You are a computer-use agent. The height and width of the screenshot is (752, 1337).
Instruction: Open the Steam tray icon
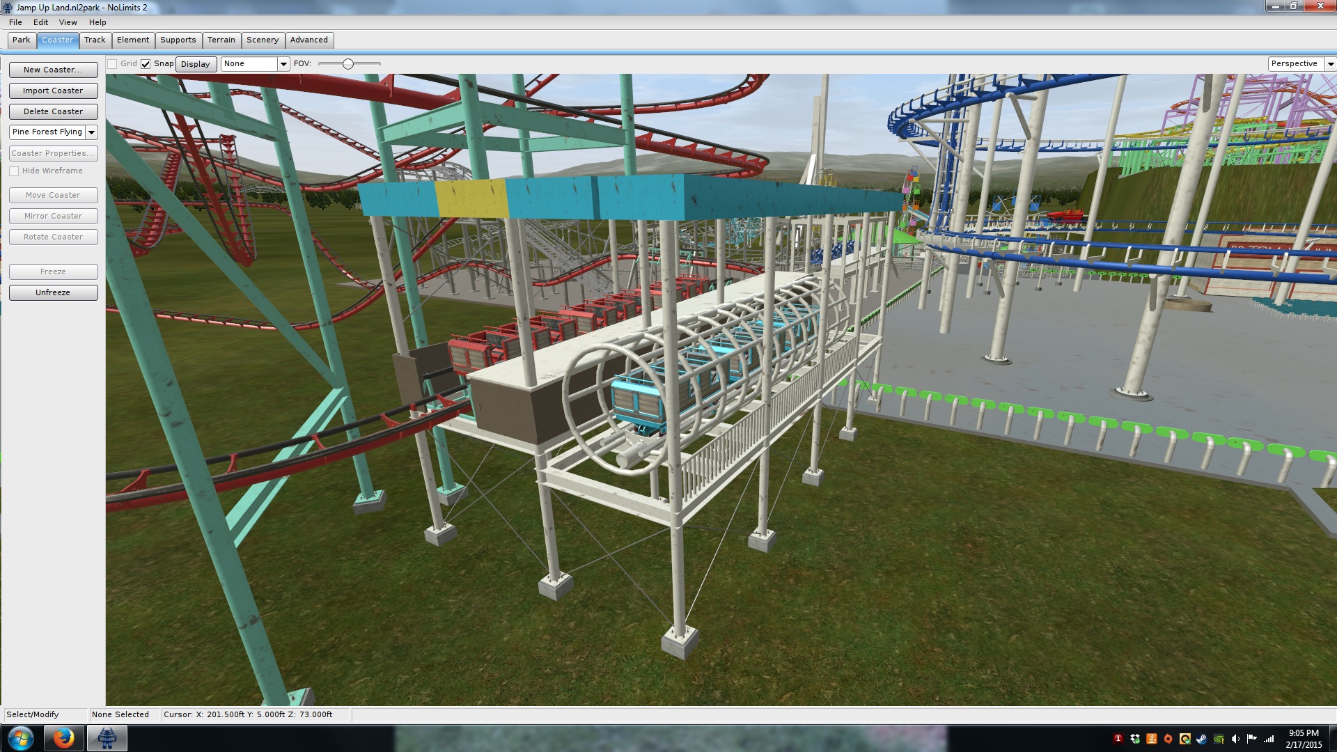(1202, 739)
